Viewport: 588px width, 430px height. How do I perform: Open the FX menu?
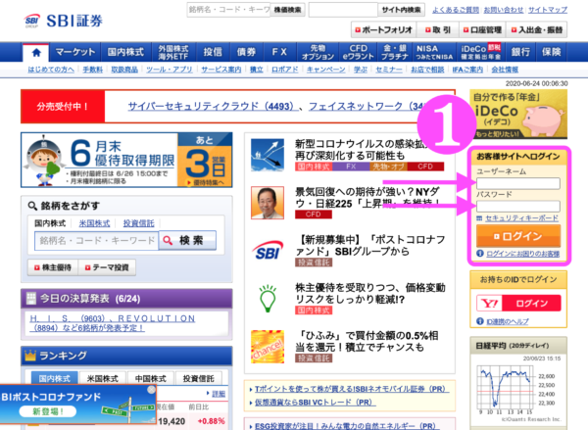279,52
